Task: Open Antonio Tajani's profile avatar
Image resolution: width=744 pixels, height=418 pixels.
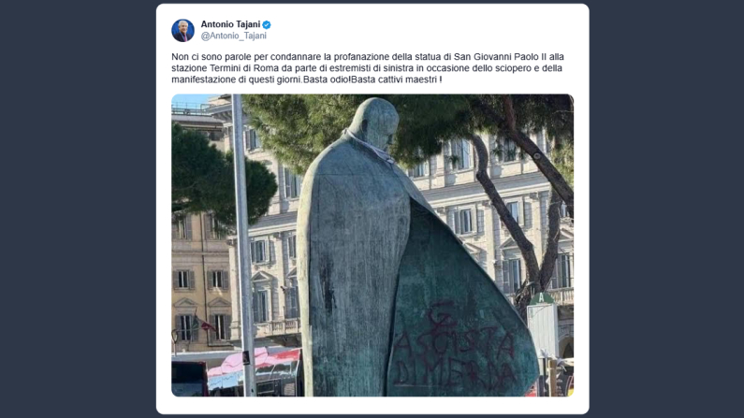Action: tap(182, 30)
